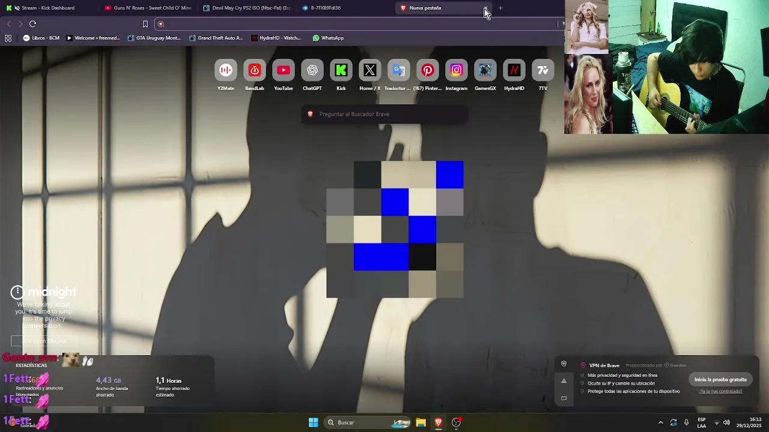Open the ChatGPT shortcut tile

312,71
